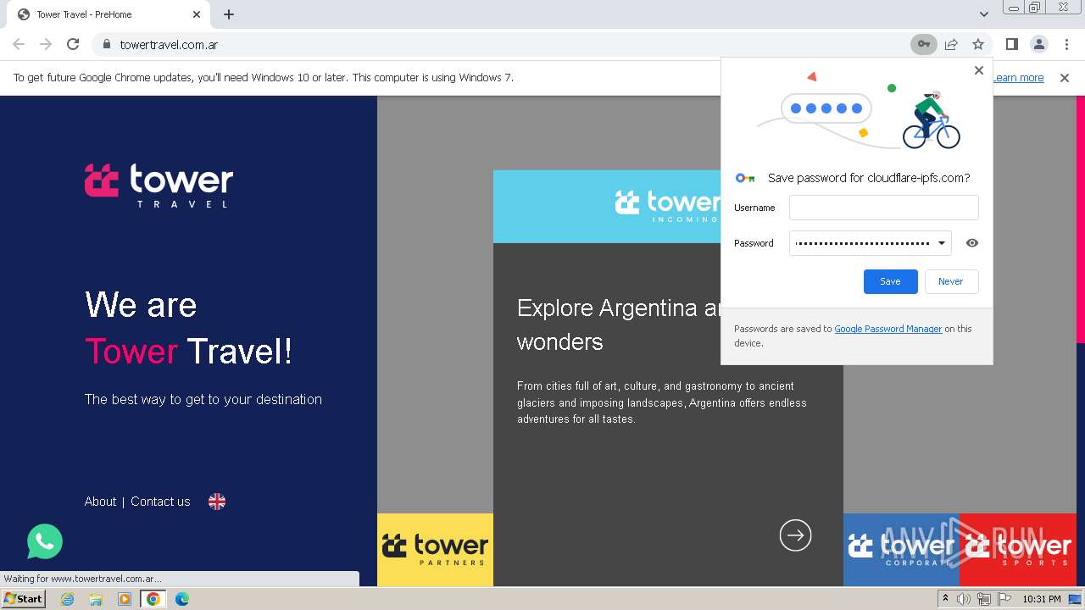
Task: Open Windows Media Player from taskbar
Action: (x=125, y=599)
